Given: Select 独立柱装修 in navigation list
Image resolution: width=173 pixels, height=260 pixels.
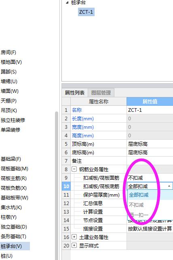Looking at the screenshot, I should pos(13,120).
